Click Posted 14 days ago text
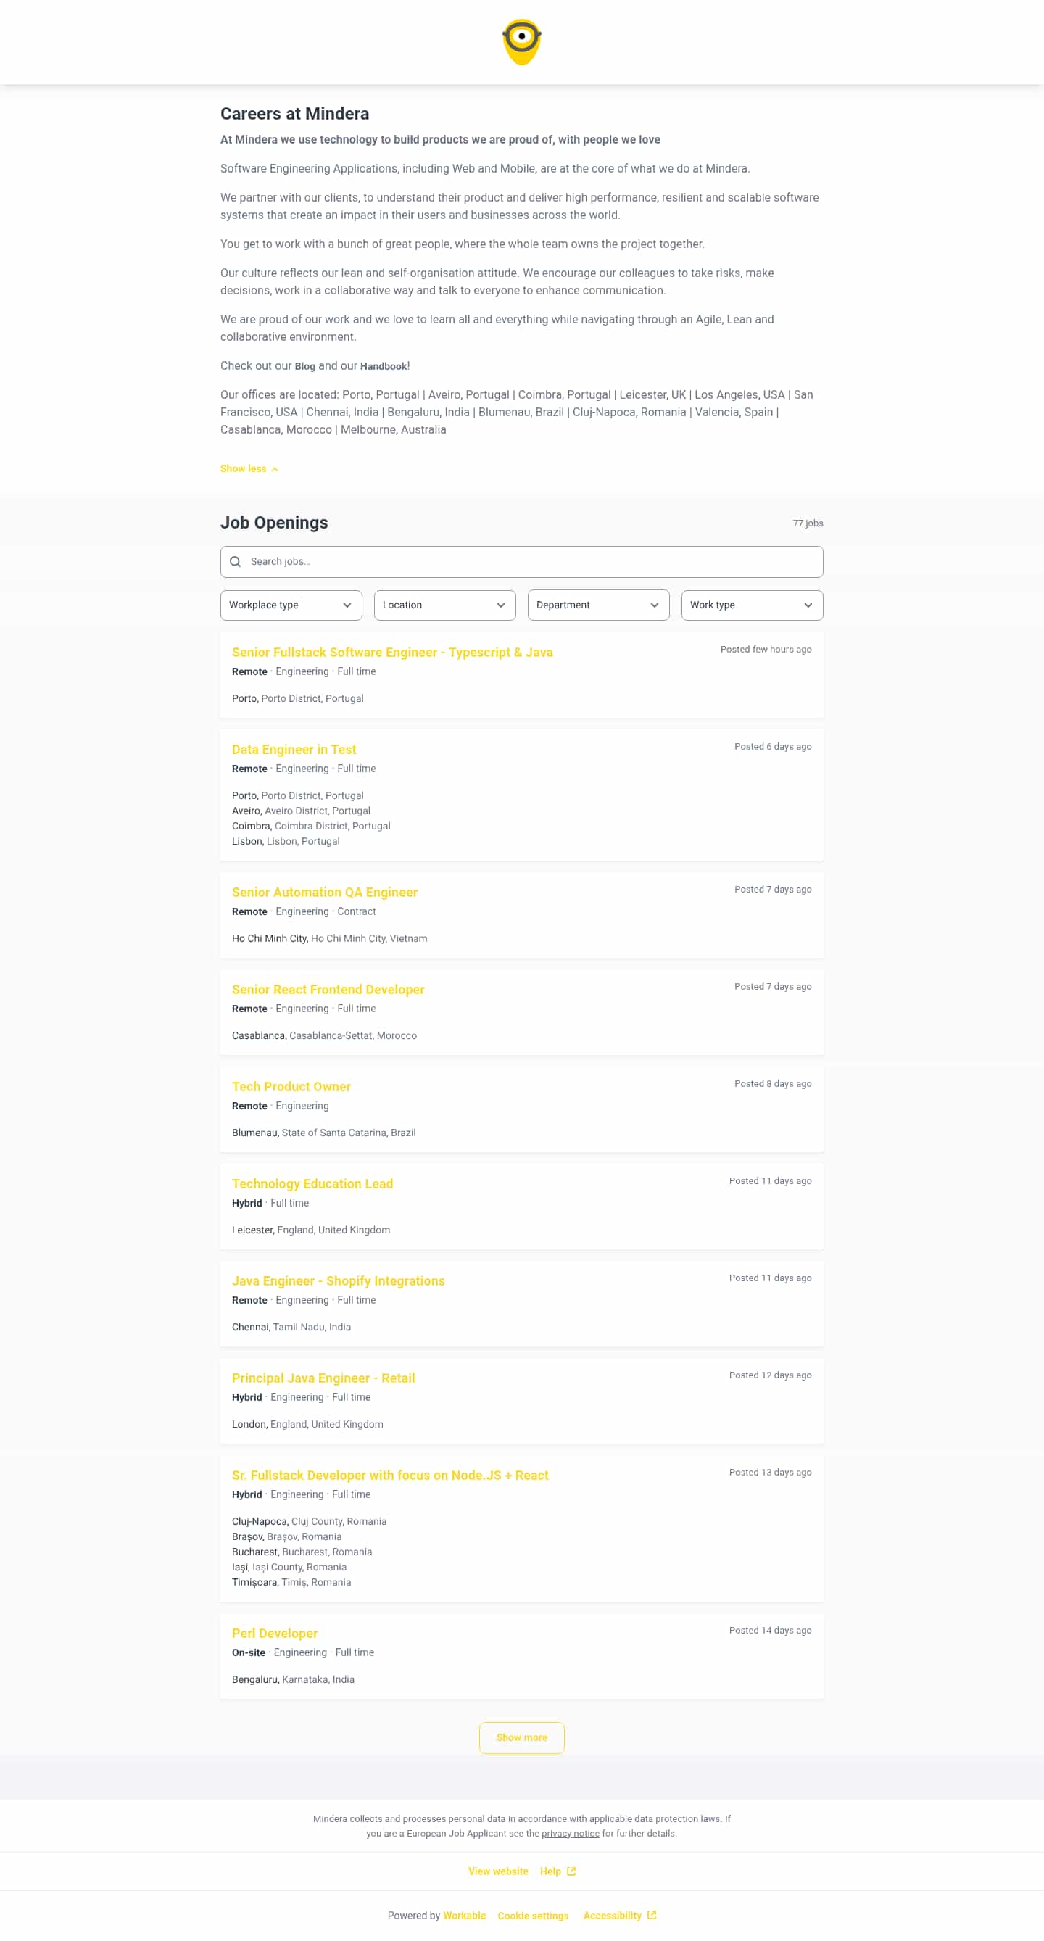The image size is (1044, 1941). point(771,1631)
